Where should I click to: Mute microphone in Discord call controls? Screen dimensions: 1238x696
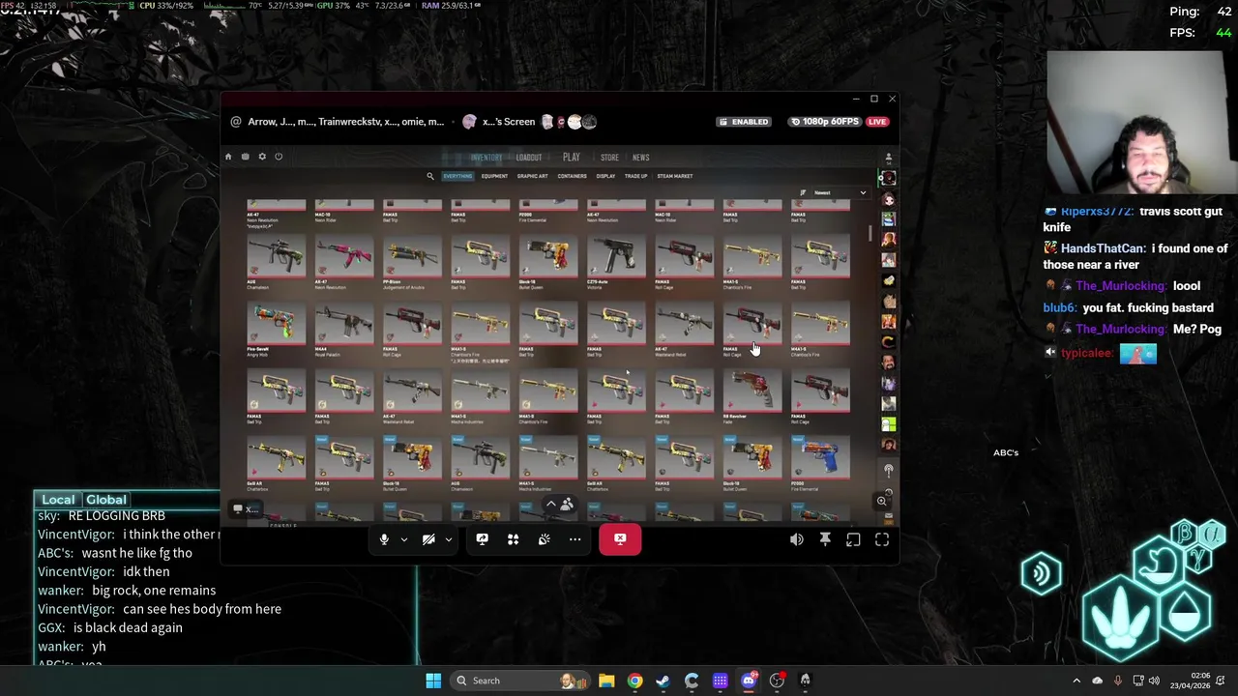[384, 539]
